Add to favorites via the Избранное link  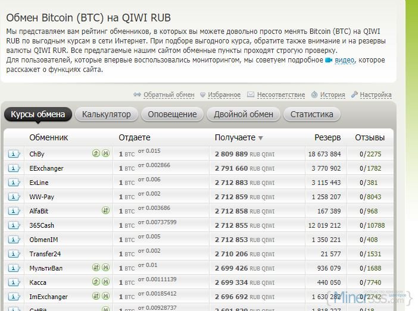[x=224, y=95]
